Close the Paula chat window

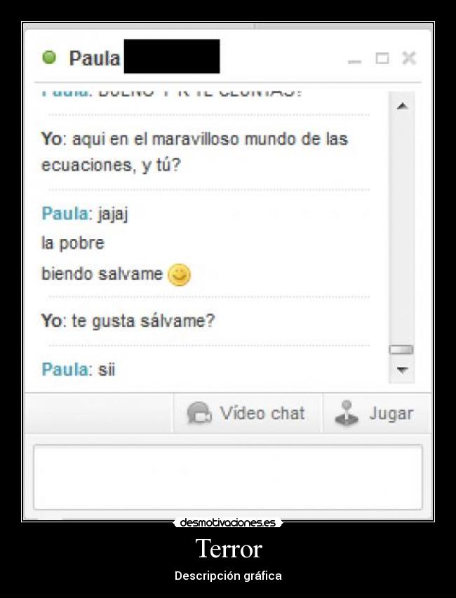(409, 58)
